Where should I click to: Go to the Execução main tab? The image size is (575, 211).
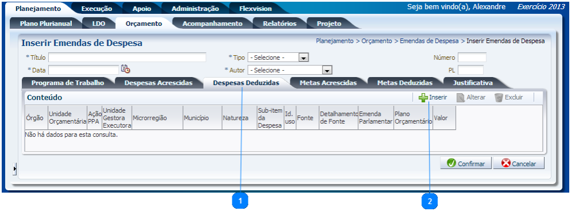tap(97, 9)
